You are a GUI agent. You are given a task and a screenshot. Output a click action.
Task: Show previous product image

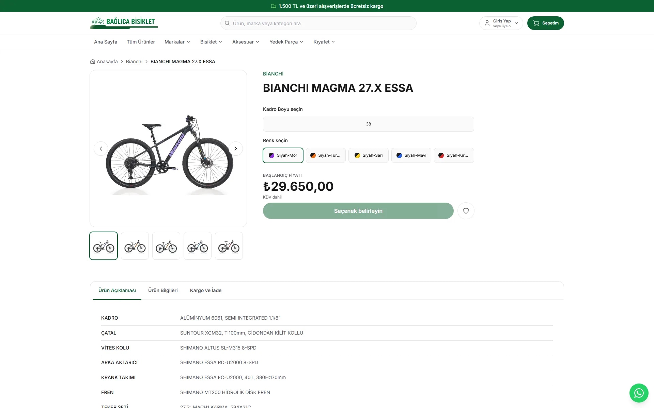101,149
